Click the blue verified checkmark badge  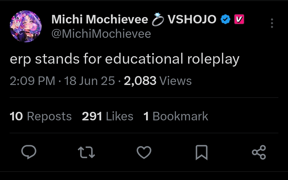coord(225,19)
